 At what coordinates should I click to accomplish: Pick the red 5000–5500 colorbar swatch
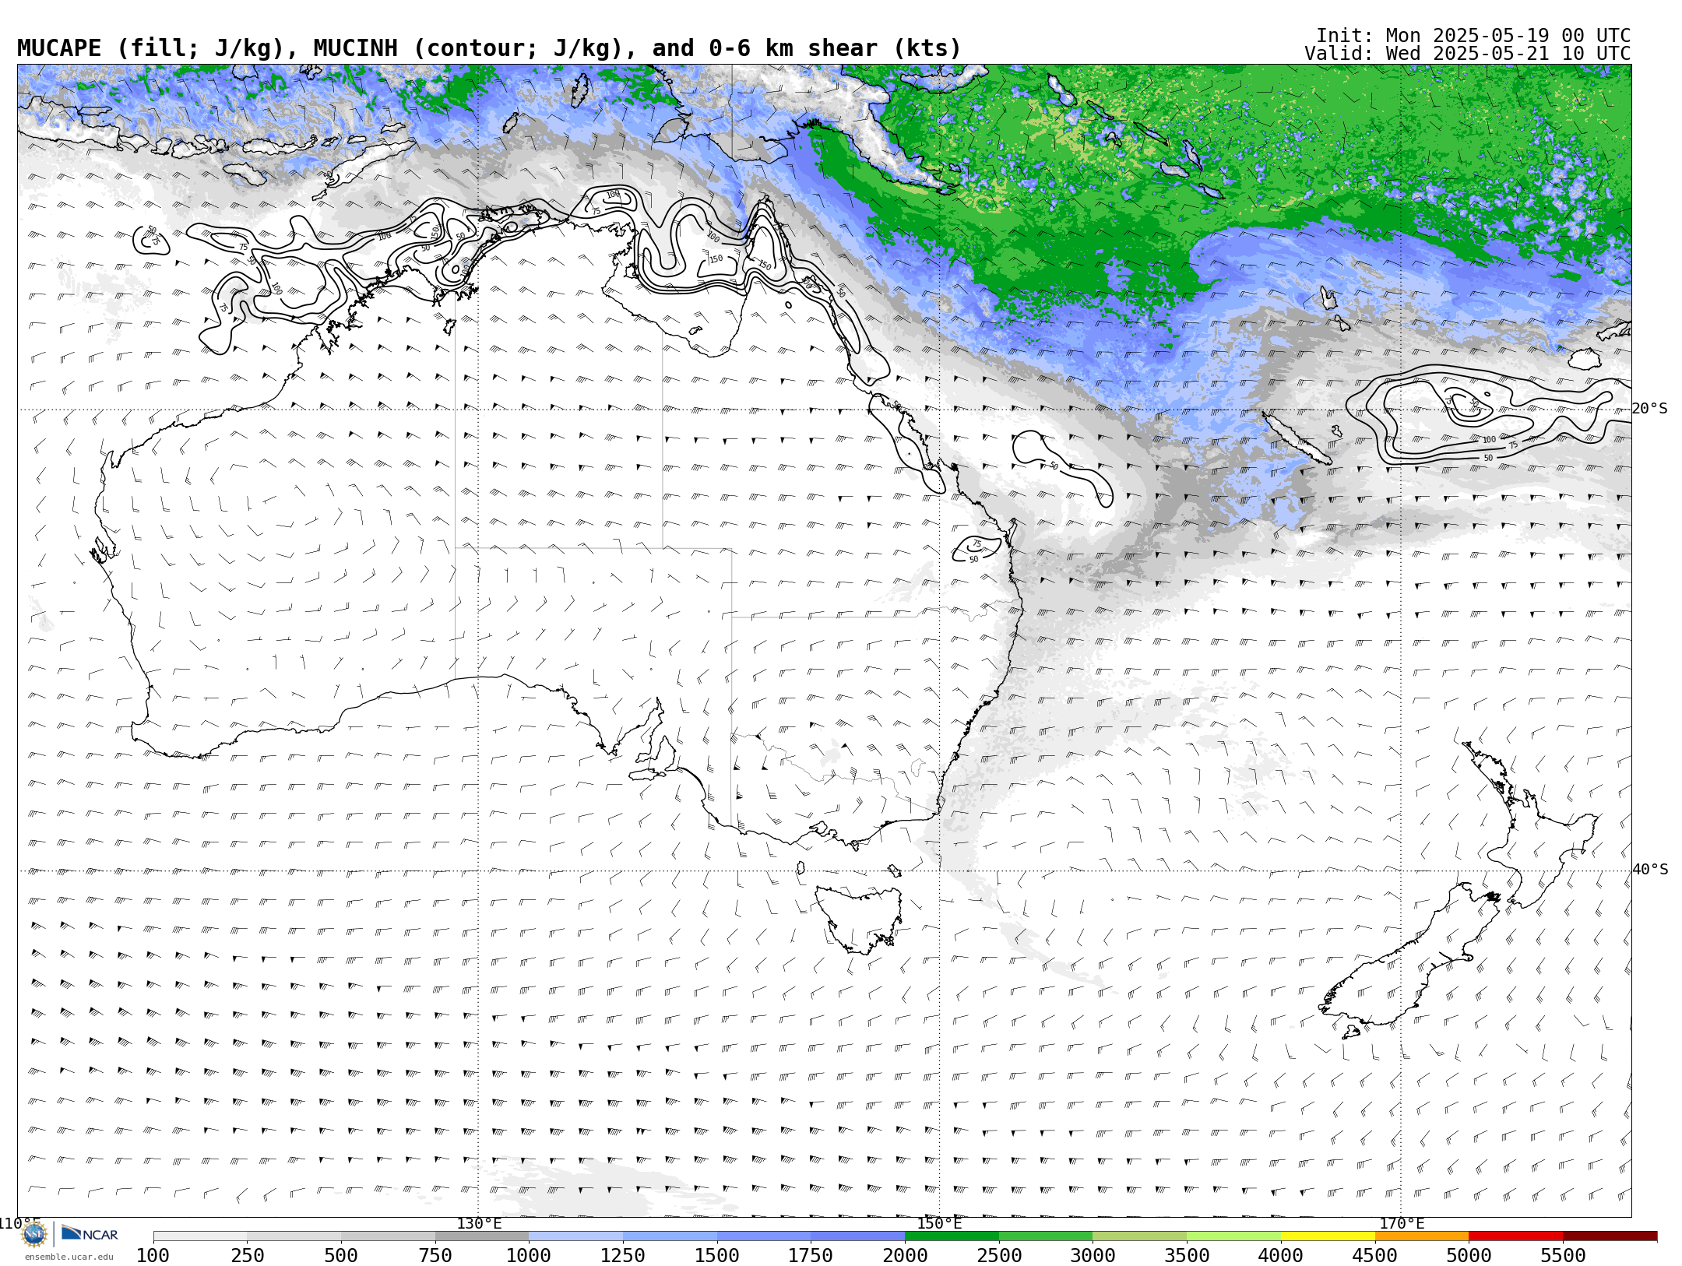pyautogui.click(x=1515, y=1236)
